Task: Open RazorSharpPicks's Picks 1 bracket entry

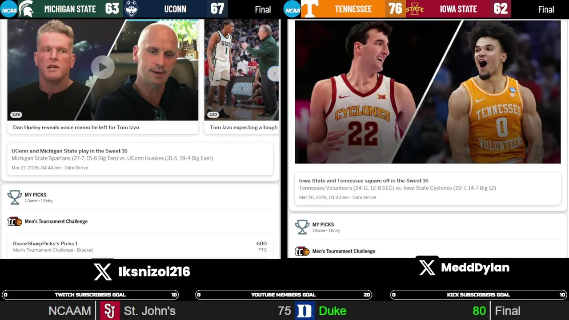Action: (140, 246)
